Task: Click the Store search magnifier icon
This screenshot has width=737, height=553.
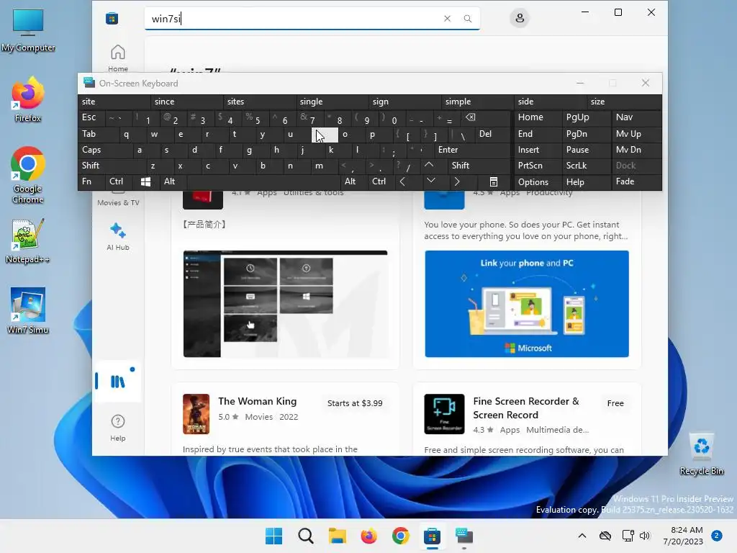Action: click(467, 18)
